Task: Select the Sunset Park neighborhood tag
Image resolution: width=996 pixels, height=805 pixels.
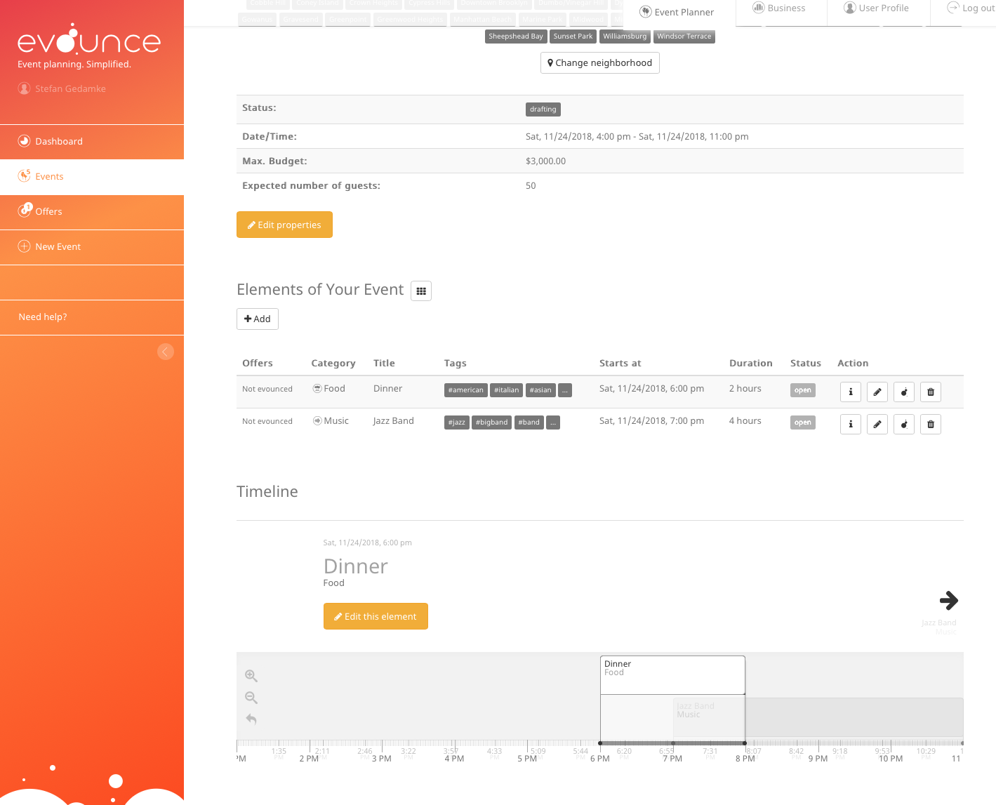Action: [x=573, y=36]
